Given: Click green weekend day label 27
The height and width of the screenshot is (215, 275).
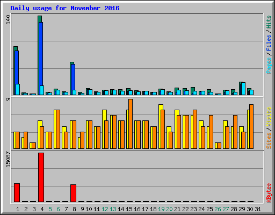Looking at the screenshot, I should pos(226,209).
